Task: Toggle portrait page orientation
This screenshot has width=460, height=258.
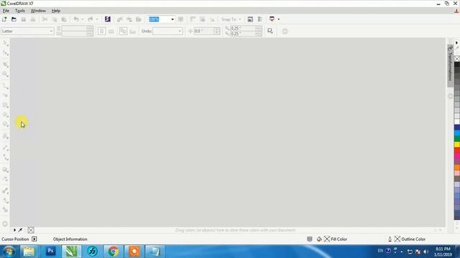Action: tap(102, 32)
